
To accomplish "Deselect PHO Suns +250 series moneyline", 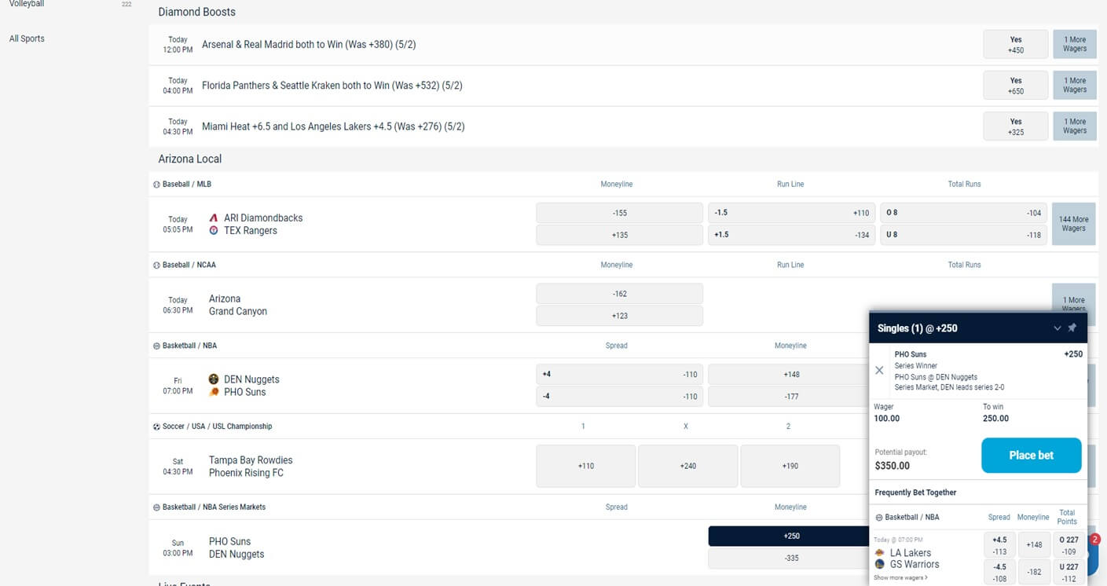I will pyautogui.click(x=789, y=536).
